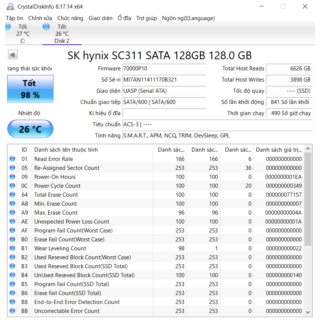The image size is (320, 320).
Task: Click the Chuẩn giao tiếp field SATA/600
Action: 164,102
